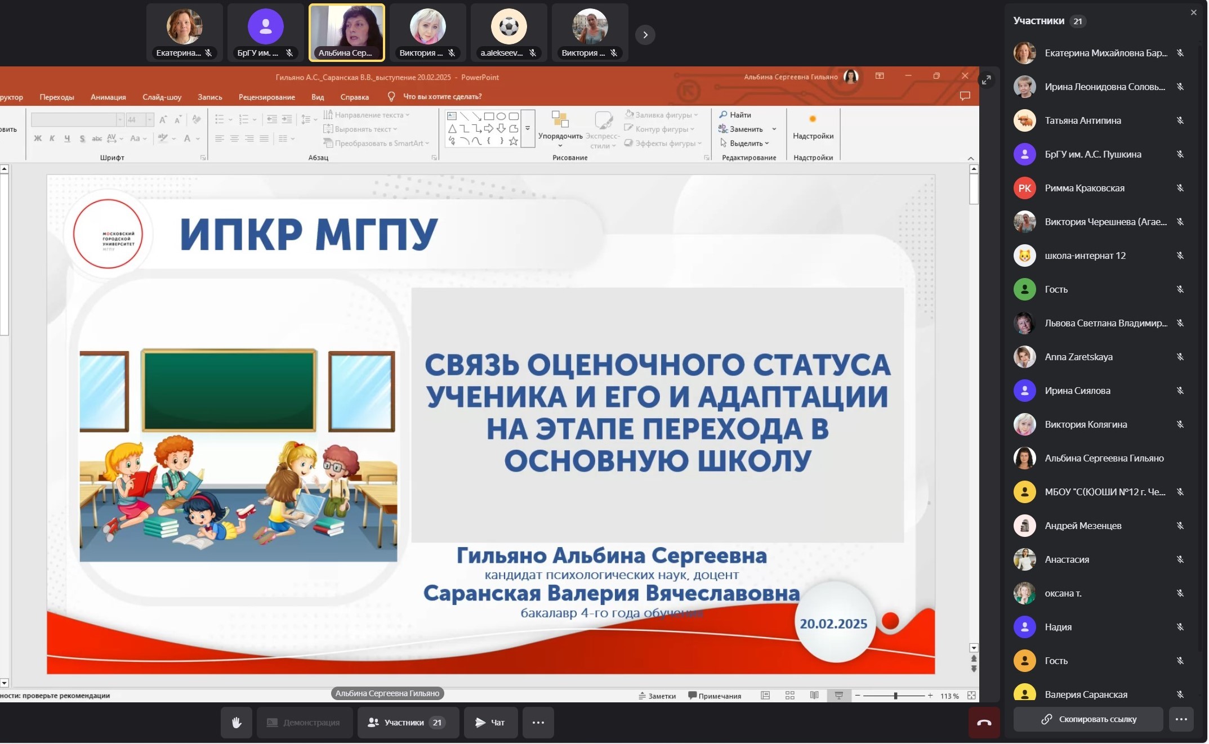Show next video thumbnails with chevron arrow

click(645, 35)
